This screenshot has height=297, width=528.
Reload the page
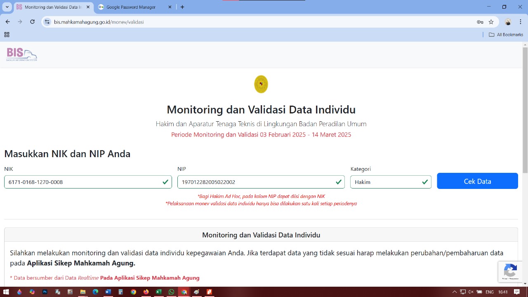click(32, 22)
